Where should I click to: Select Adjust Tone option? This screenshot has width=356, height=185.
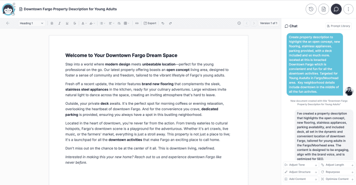click(x=300, y=165)
